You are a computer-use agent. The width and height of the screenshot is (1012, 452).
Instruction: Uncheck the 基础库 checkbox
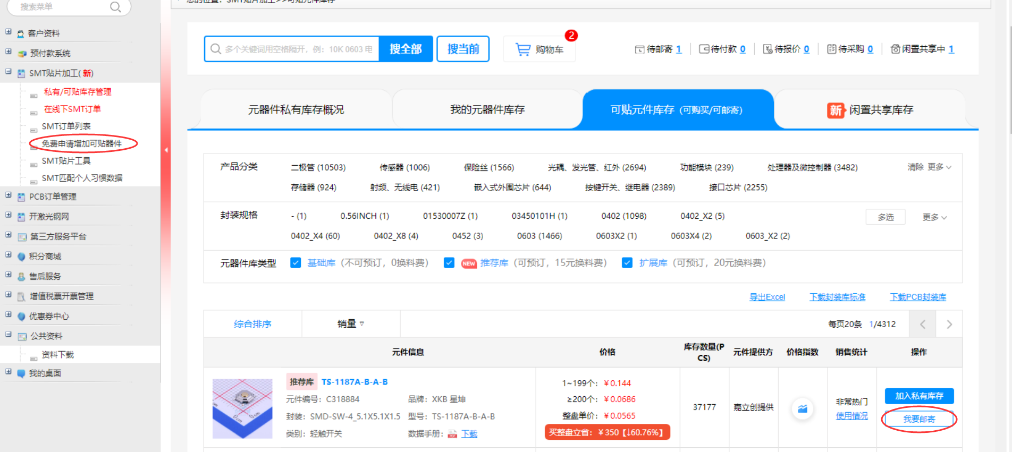click(x=296, y=263)
